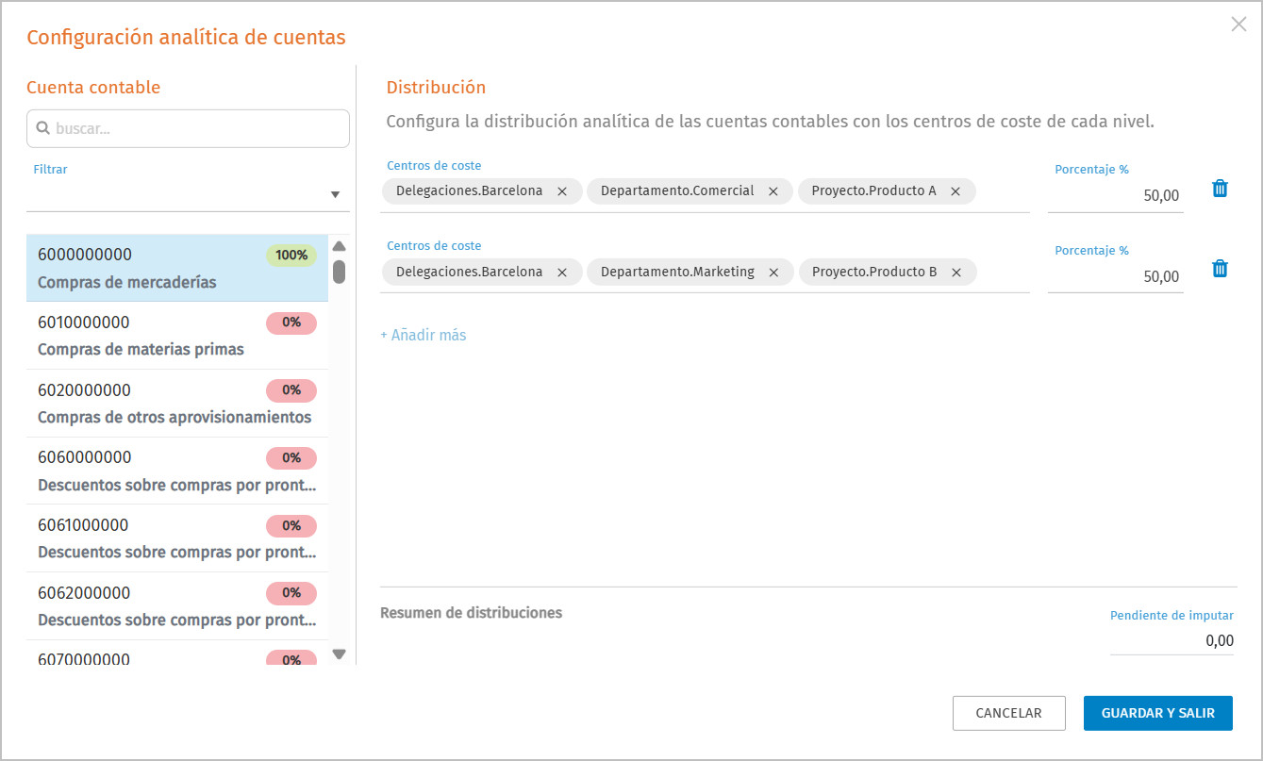Click Resumen de distribuciones heading
The width and height of the screenshot is (1263, 761).
pyautogui.click(x=472, y=613)
